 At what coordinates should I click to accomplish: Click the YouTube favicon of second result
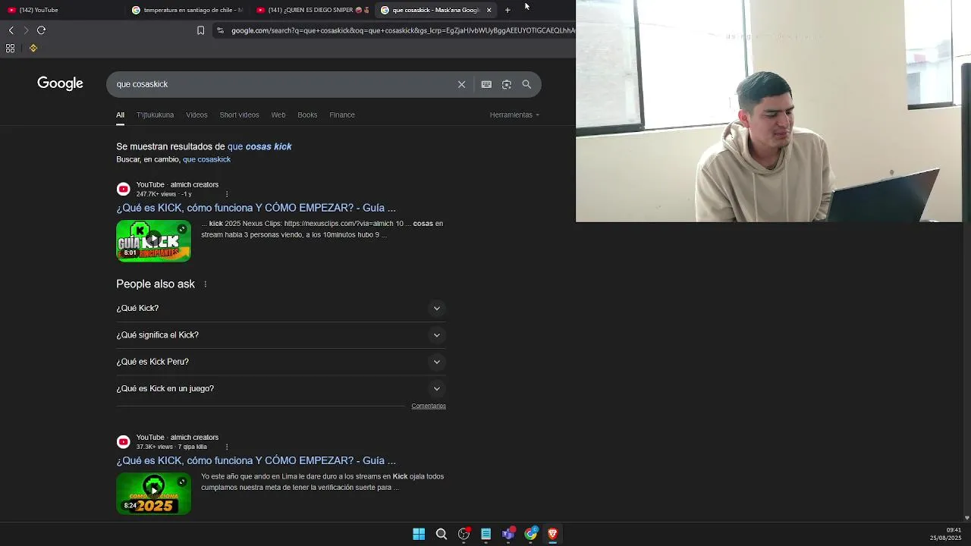pyautogui.click(x=123, y=441)
